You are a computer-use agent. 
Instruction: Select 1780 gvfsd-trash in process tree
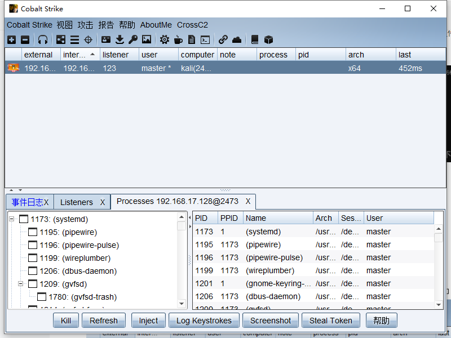(x=82, y=297)
